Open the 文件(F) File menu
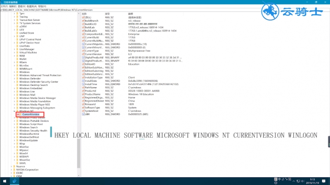Viewport: 330px width, 185px height. pyautogui.click(x=4, y=6)
